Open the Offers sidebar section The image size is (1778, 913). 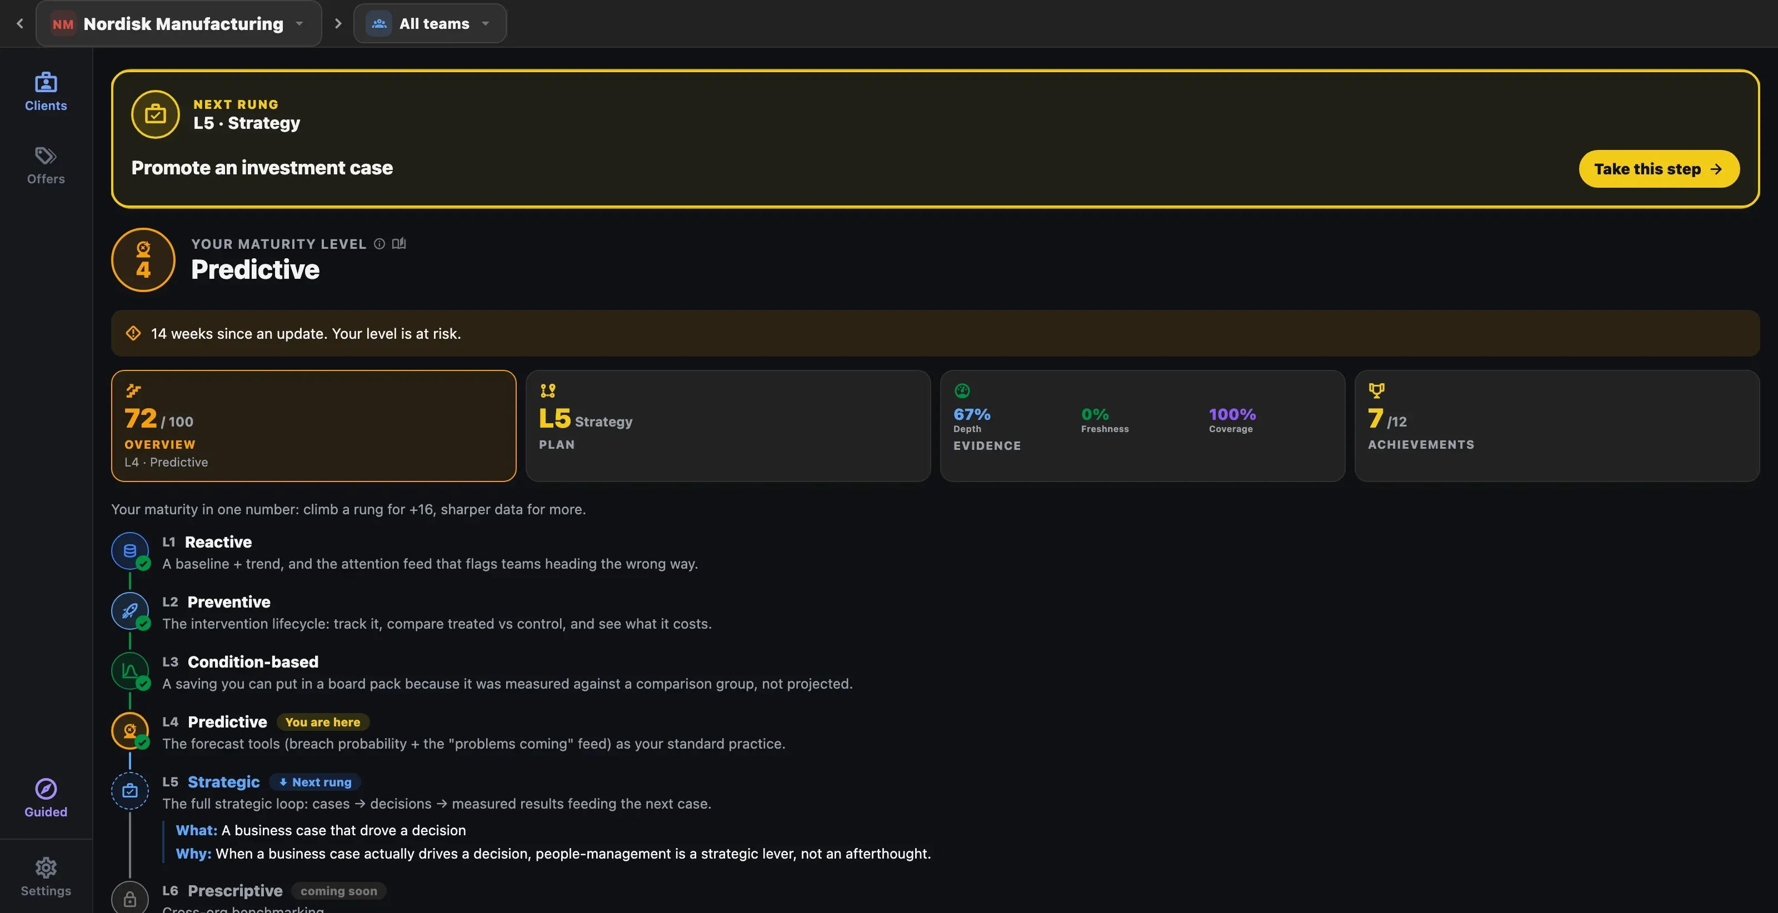click(46, 165)
